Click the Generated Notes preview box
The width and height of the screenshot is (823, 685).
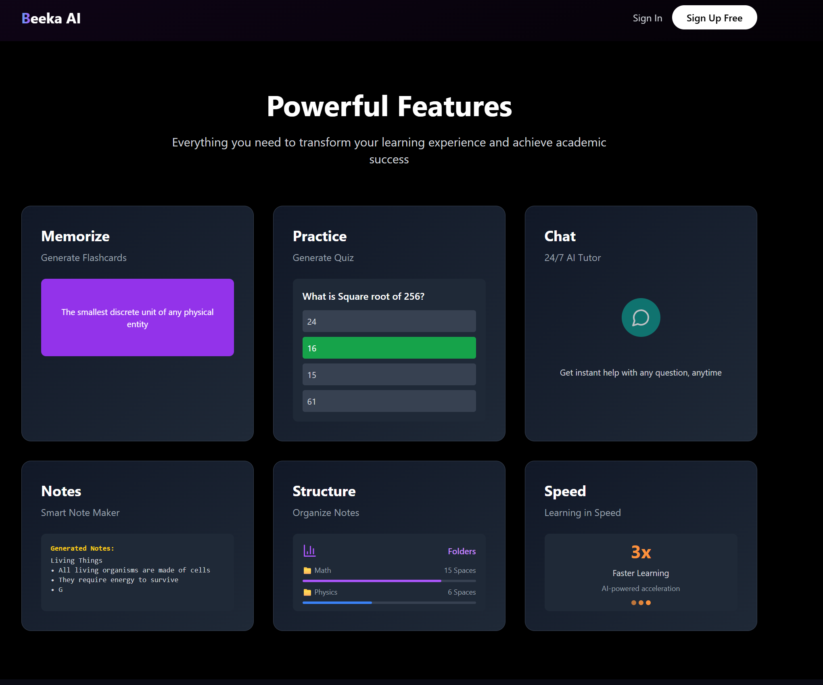pos(138,572)
